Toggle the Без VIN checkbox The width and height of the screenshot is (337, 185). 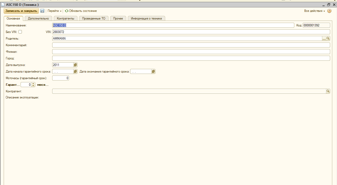tap(20, 32)
